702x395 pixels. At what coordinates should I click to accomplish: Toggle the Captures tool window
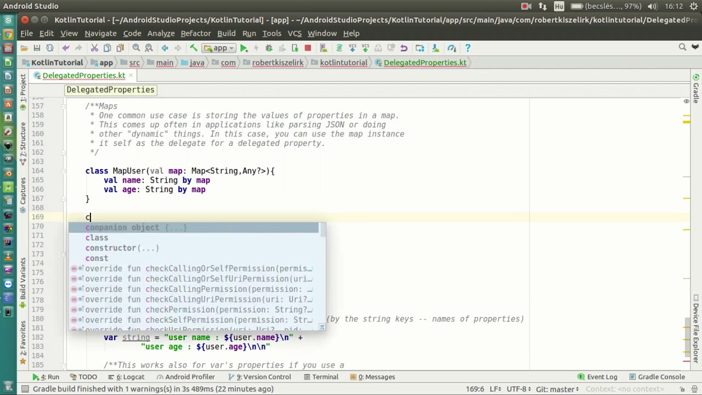pos(23,194)
